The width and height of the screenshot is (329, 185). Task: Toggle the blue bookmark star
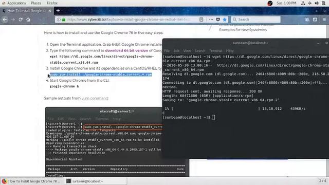pyautogui.click(x=225, y=20)
